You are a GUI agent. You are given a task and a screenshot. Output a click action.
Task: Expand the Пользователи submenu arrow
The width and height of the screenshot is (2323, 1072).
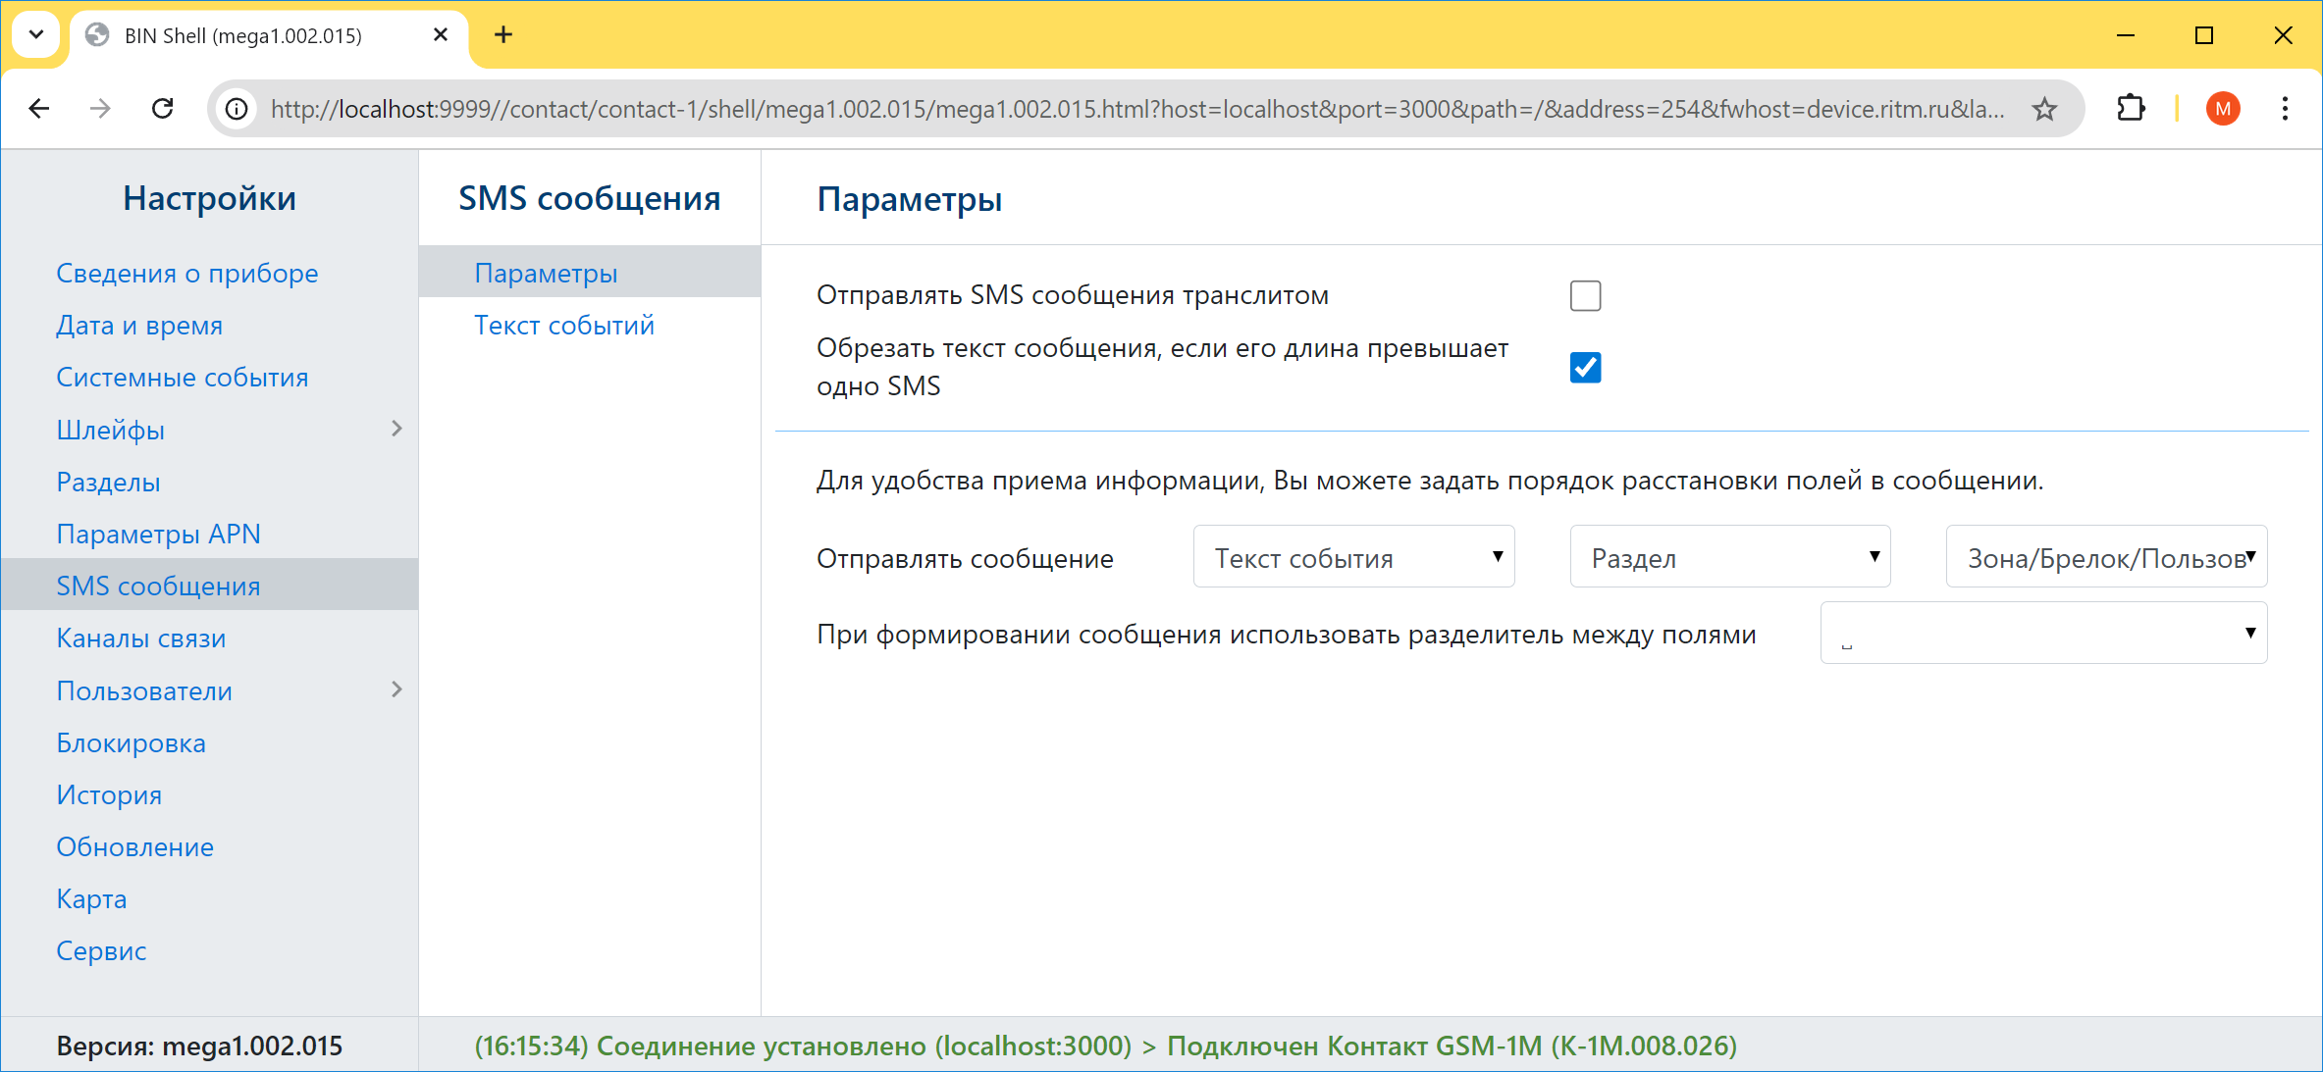coord(396,689)
